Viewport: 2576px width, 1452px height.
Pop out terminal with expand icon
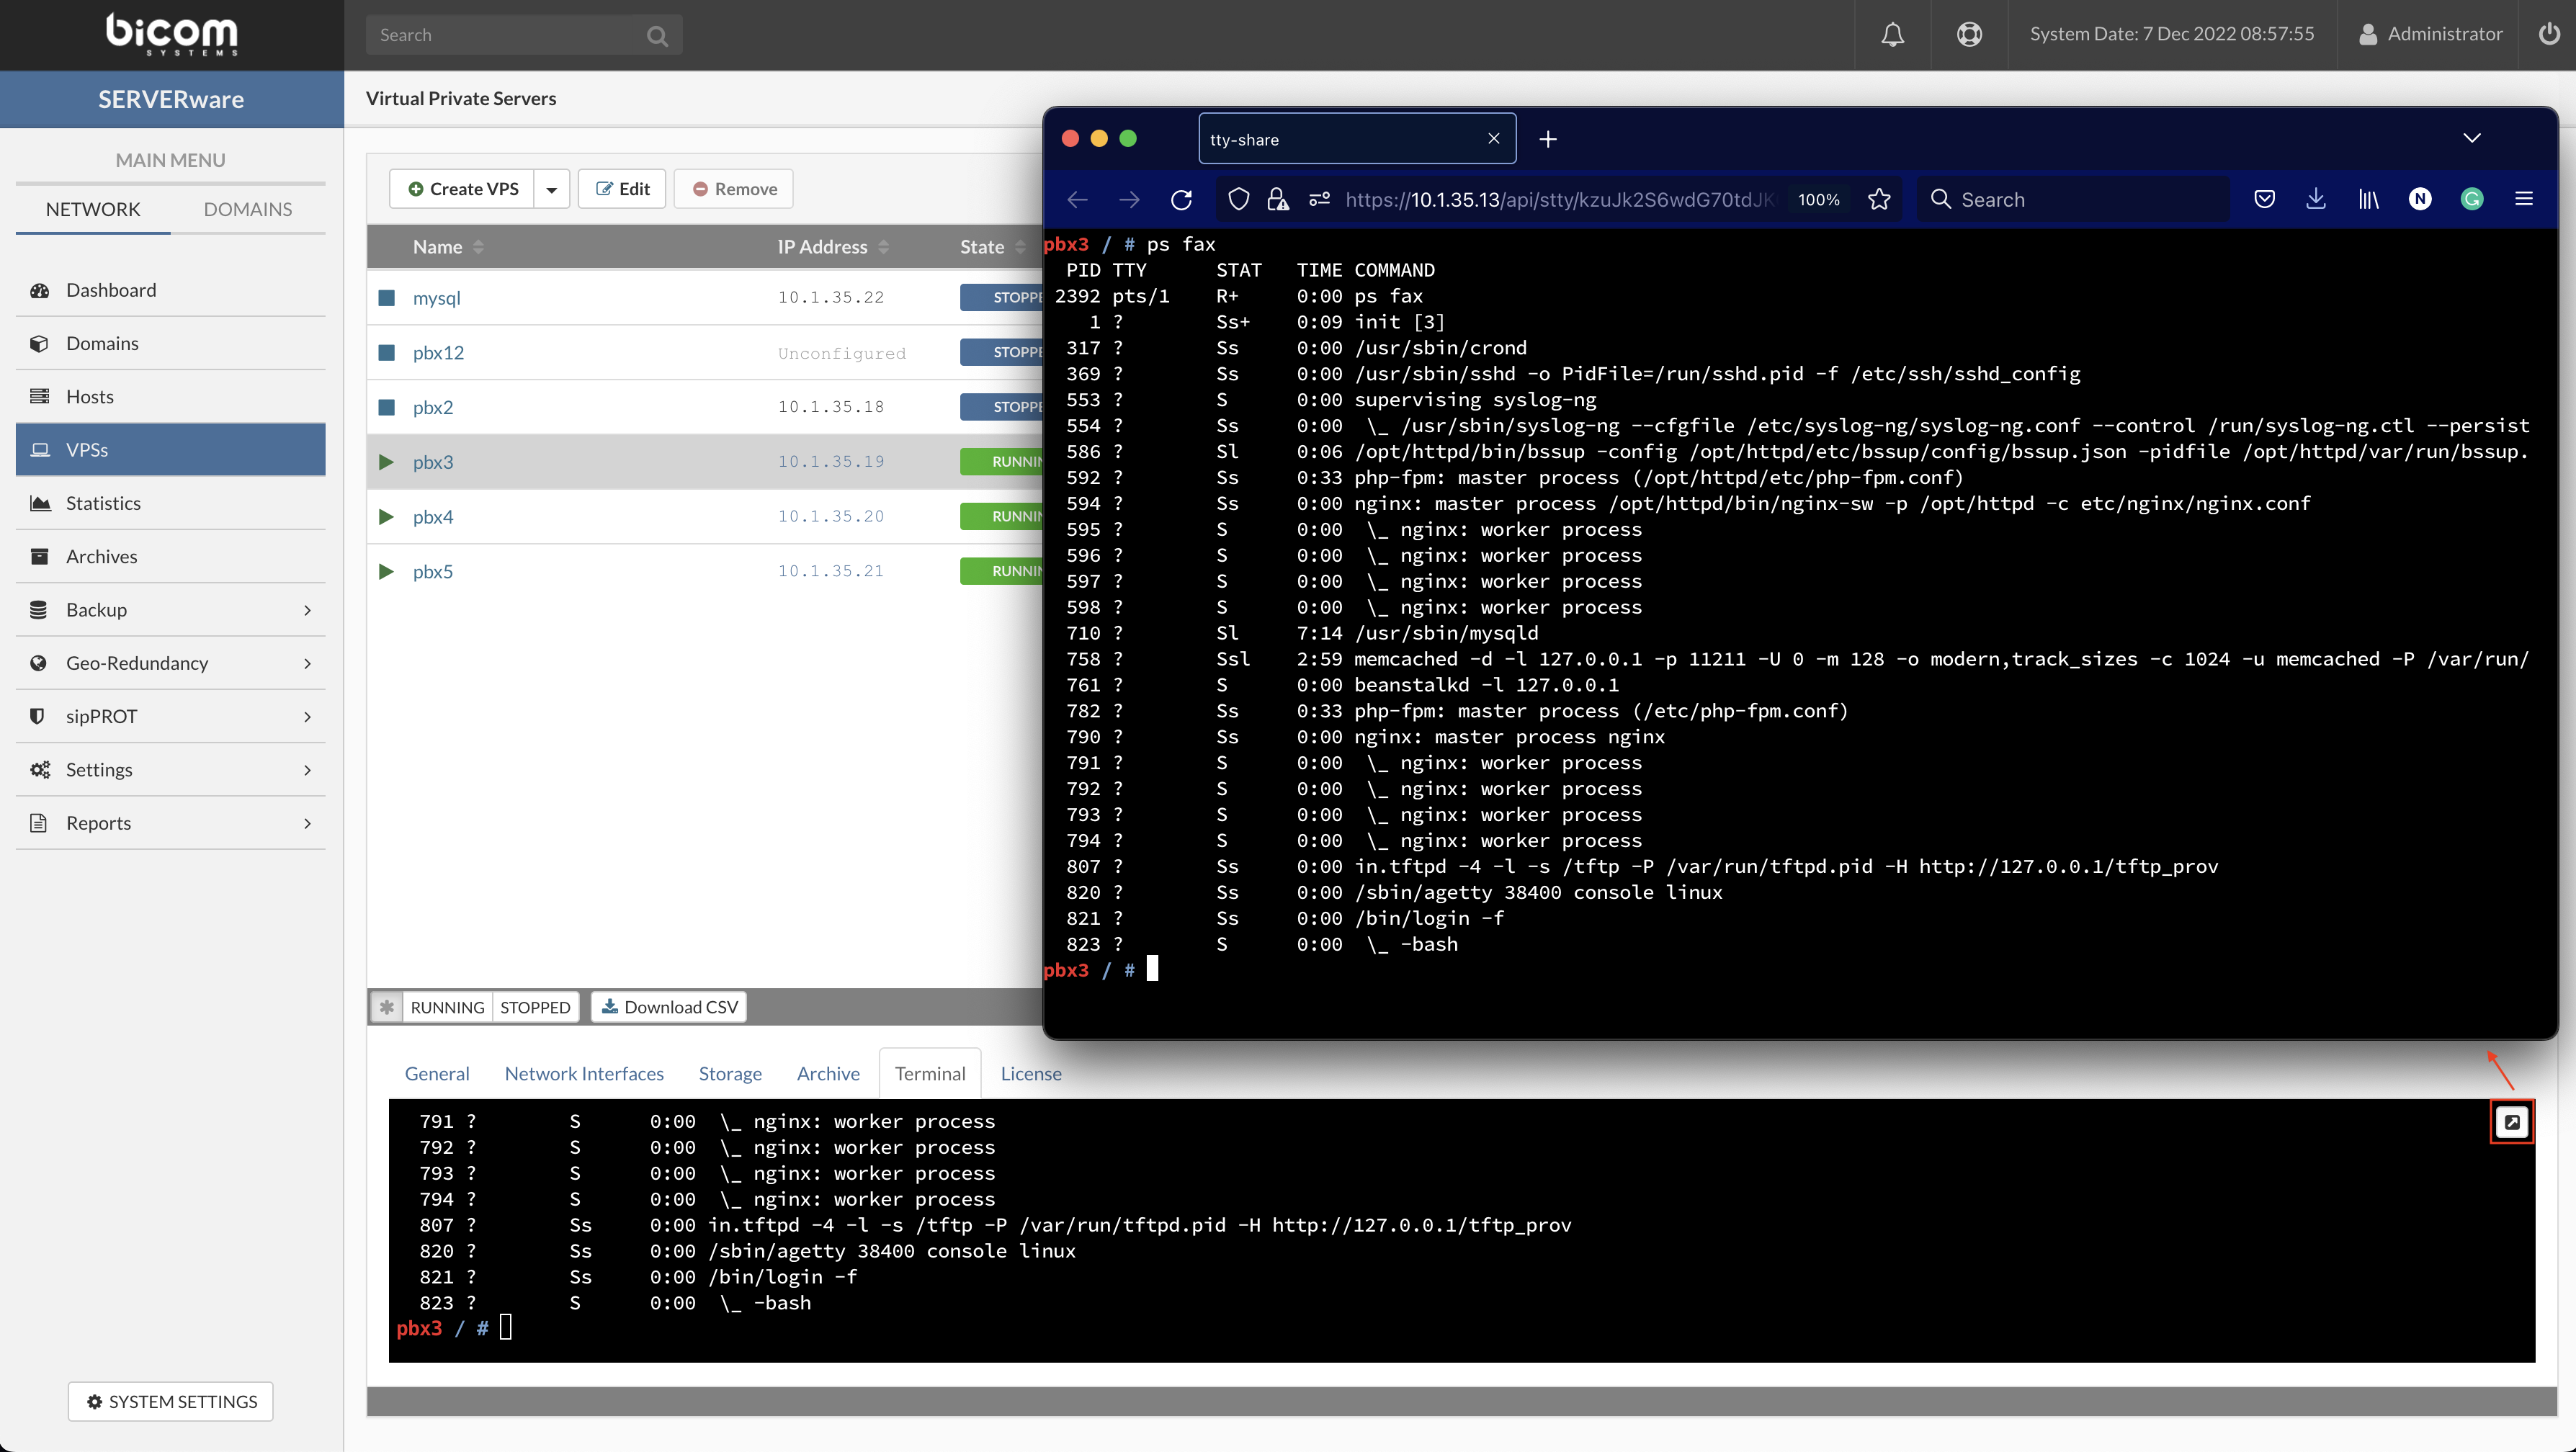(2511, 1122)
